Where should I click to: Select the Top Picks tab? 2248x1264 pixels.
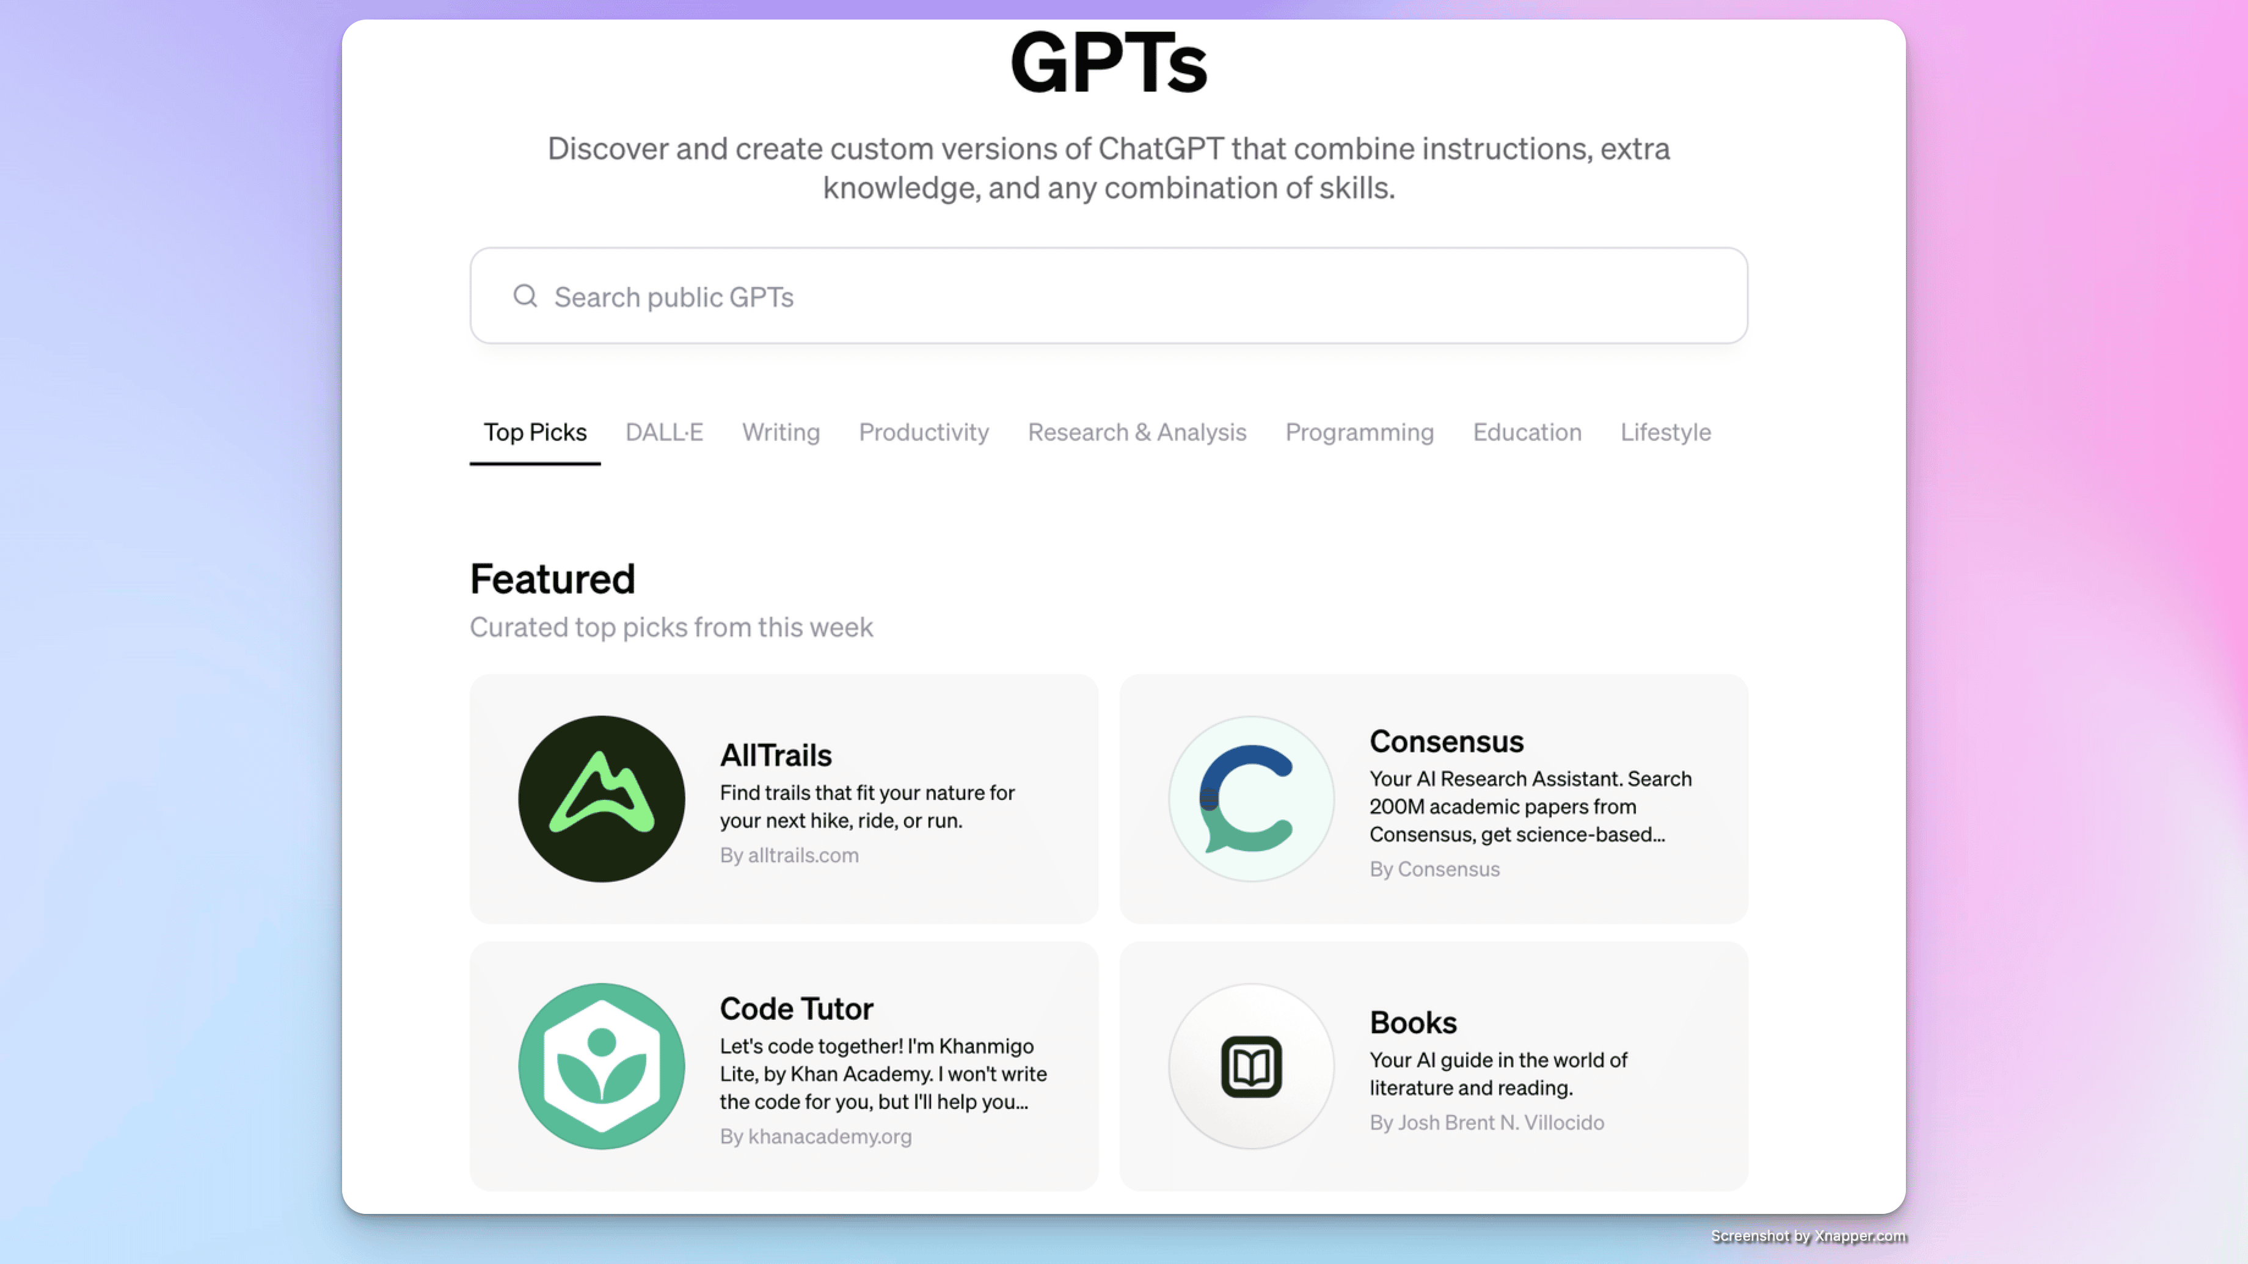(x=535, y=432)
